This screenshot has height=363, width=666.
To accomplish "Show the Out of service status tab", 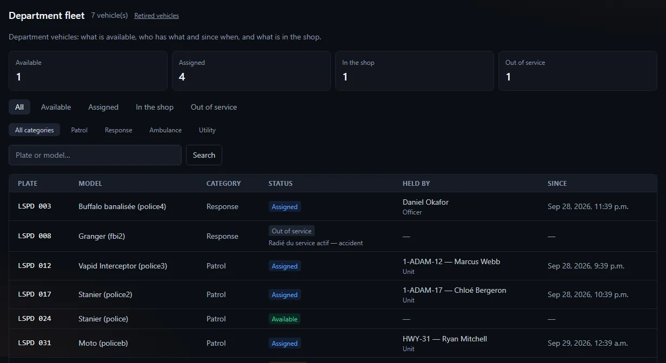I will [x=214, y=107].
